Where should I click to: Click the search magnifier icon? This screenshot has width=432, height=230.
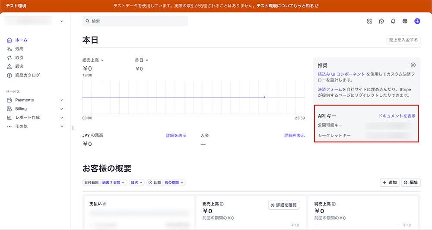click(x=87, y=21)
